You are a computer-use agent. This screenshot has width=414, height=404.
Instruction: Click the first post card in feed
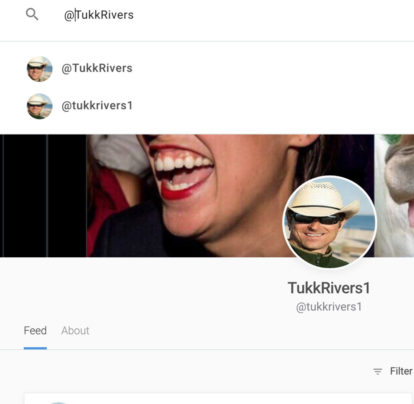click(x=218, y=398)
